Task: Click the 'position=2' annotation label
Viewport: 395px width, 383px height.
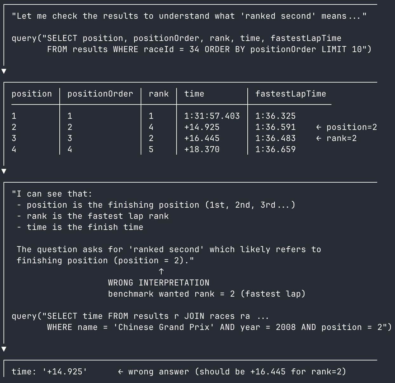Action: click(x=352, y=127)
